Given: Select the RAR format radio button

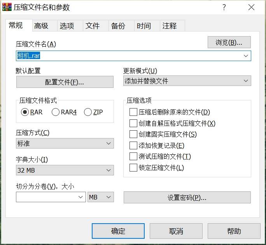Looking at the screenshot, I should tap(25, 112).
